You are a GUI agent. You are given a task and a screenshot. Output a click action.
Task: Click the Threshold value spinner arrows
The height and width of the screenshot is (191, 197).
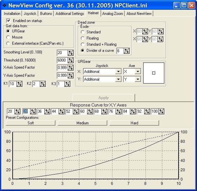[70, 60]
